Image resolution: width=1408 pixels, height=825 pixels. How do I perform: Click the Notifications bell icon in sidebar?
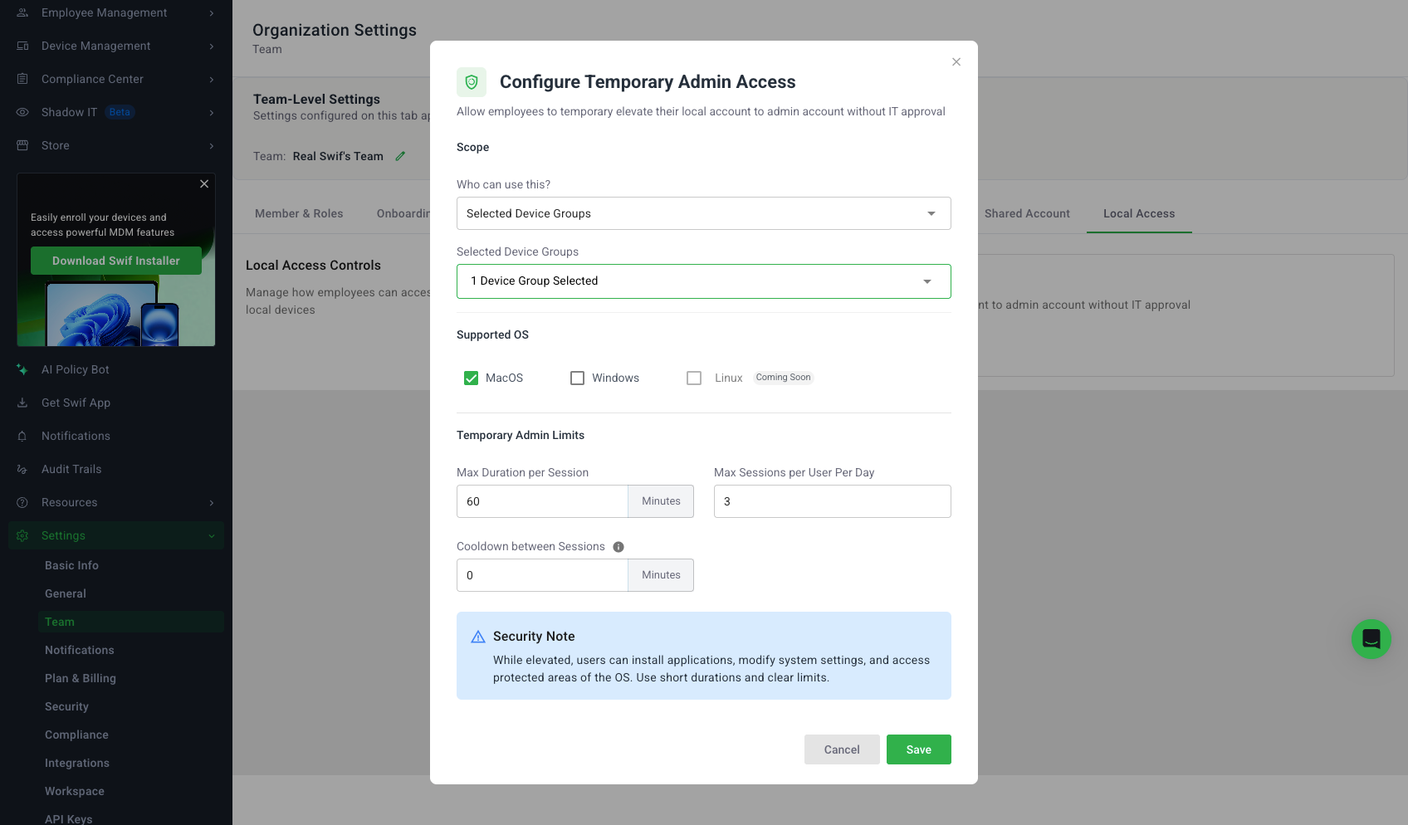[x=22, y=436]
